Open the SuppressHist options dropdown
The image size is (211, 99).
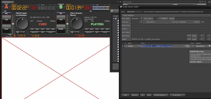[x=207, y=46]
